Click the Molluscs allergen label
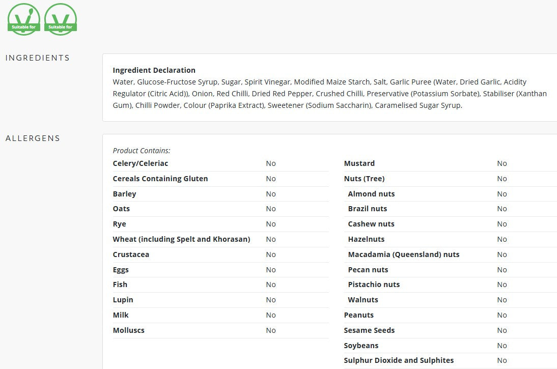This screenshot has height=369, width=557. [x=129, y=330]
